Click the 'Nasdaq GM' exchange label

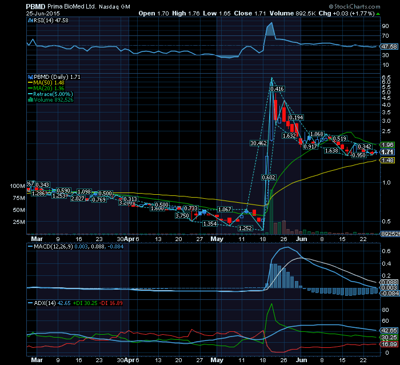tap(114, 7)
